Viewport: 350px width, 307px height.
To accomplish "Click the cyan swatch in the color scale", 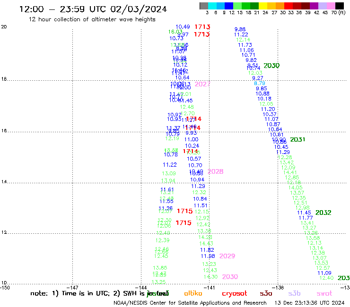I will click(x=212, y=6).
